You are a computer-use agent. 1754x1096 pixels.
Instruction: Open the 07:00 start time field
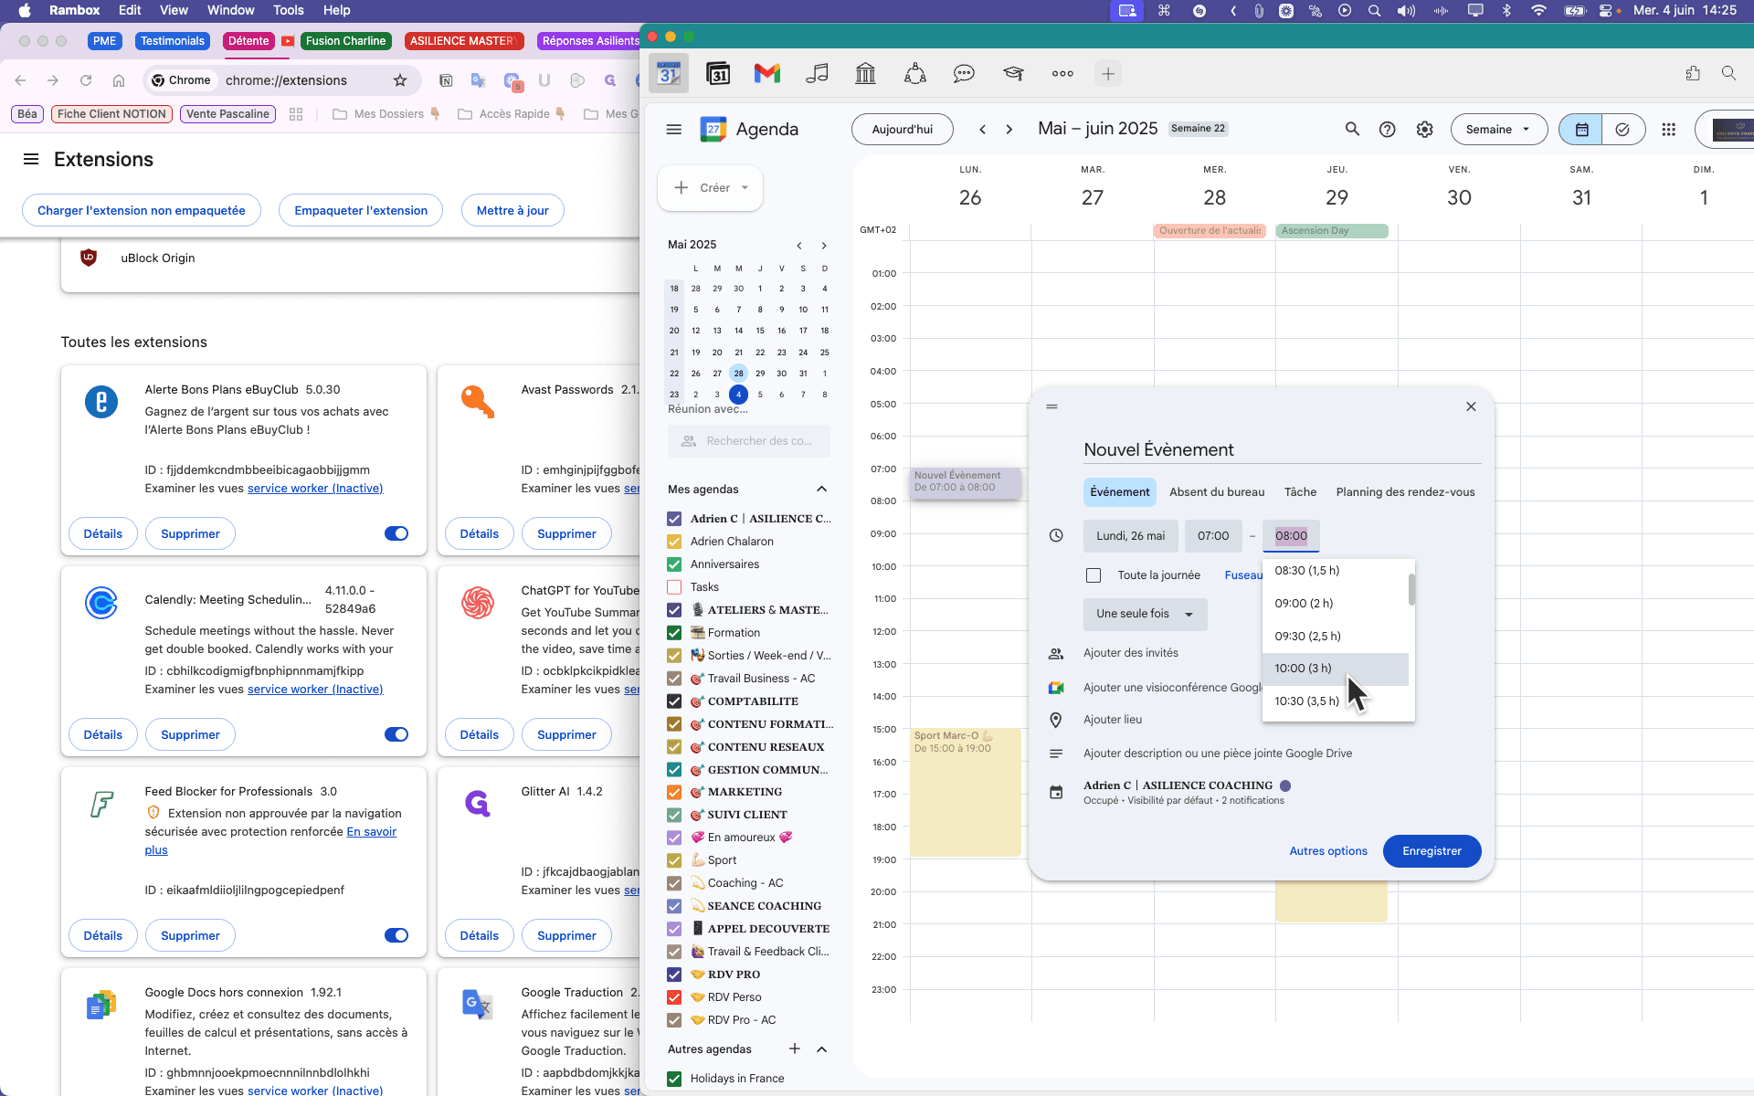[x=1213, y=536]
